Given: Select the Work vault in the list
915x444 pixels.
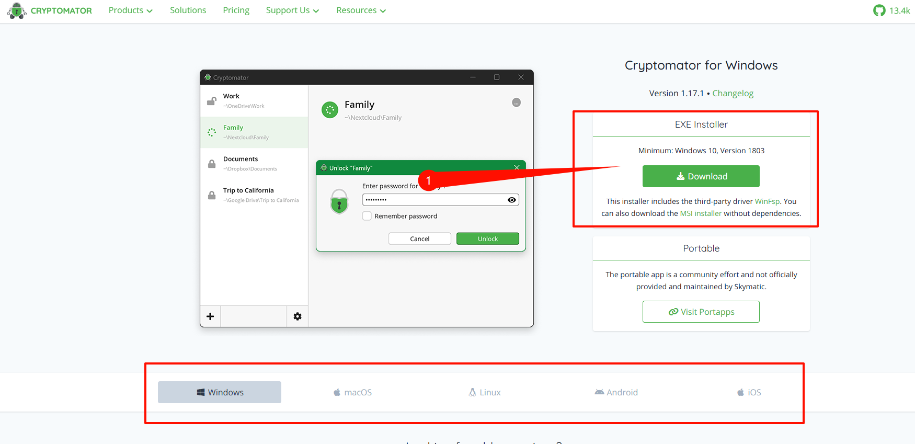Looking at the screenshot, I should (254, 101).
